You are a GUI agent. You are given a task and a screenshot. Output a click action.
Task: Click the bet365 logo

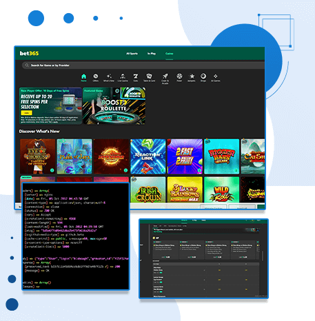[x=29, y=53]
